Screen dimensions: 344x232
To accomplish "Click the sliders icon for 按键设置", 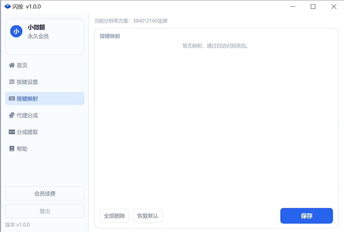I will 11,82.
